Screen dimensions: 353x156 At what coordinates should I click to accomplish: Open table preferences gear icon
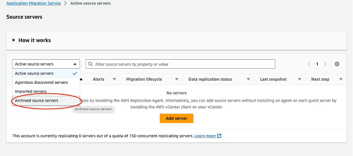tap(337, 64)
